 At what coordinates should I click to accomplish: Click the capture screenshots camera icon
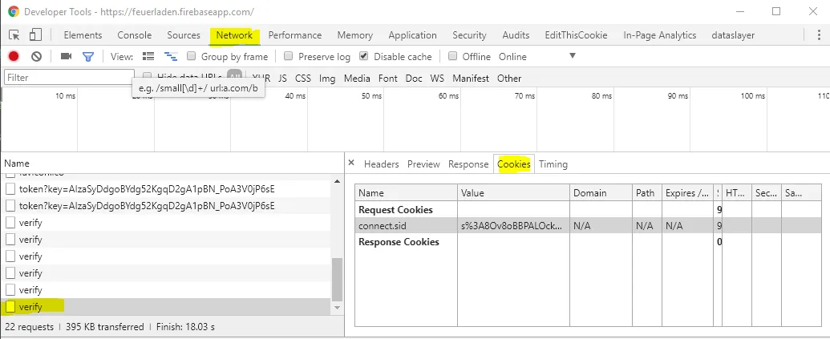click(67, 57)
